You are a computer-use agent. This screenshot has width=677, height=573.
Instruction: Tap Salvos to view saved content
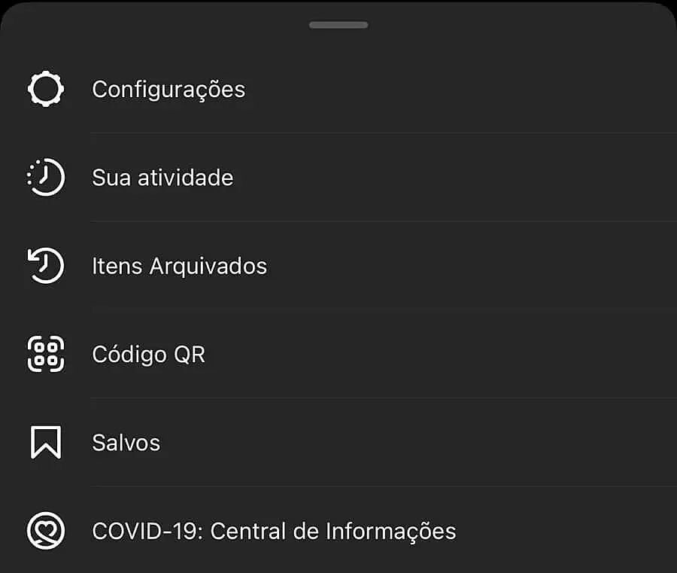coord(126,443)
